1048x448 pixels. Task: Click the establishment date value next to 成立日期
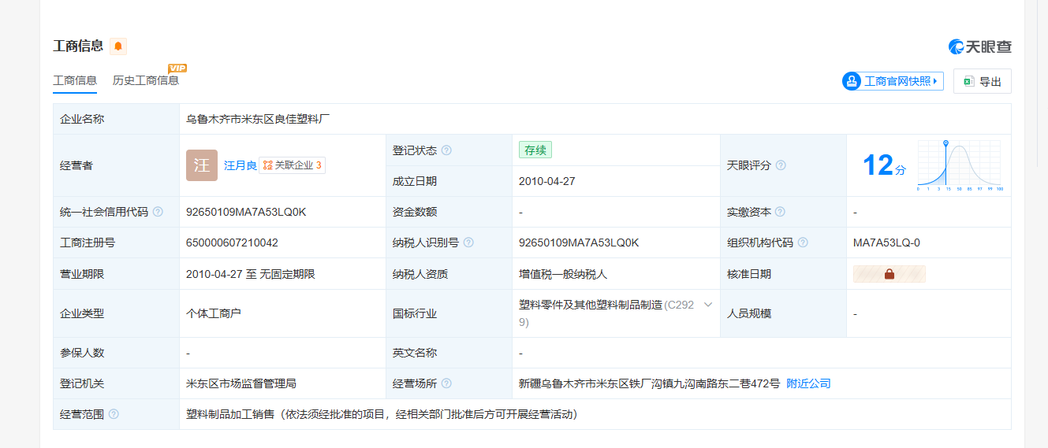547,181
